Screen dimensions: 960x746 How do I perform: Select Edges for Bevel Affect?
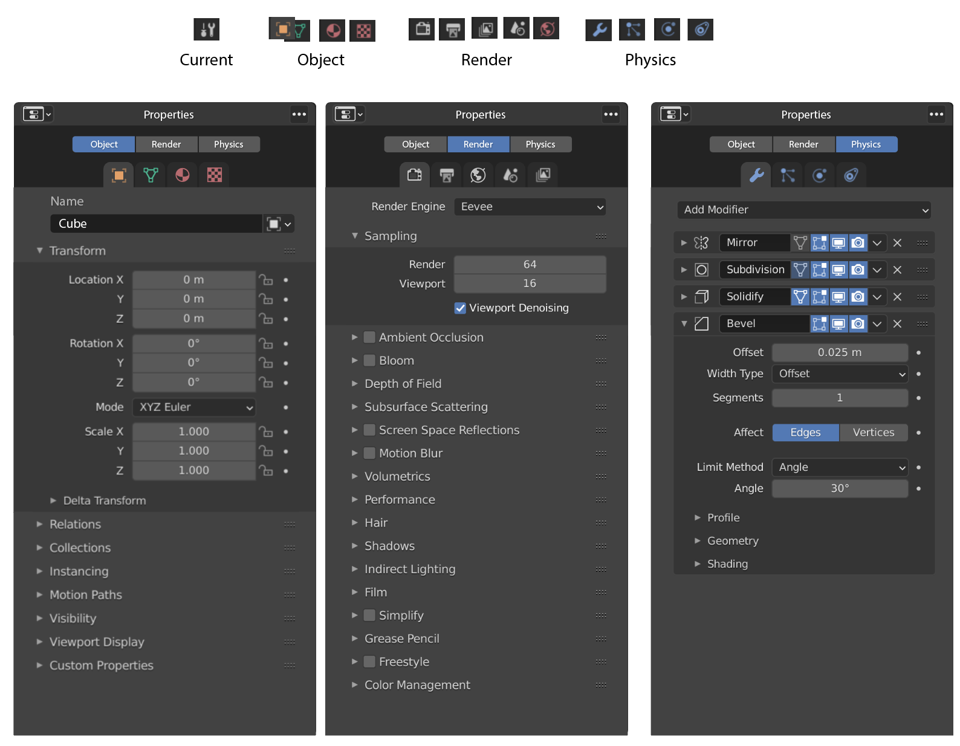coord(806,433)
